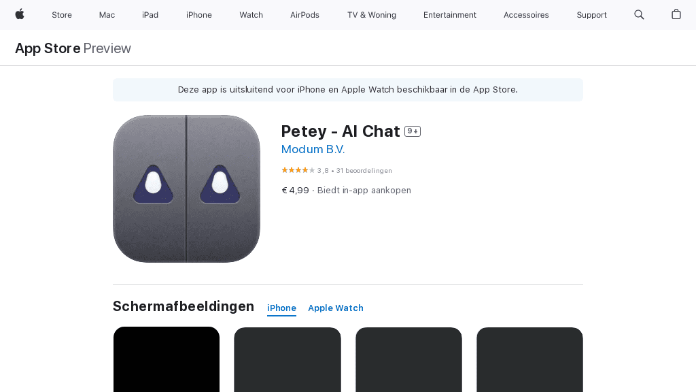This screenshot has height=392, width=696.
Task: Click the star rating display
Action: [x=297, y=170]
